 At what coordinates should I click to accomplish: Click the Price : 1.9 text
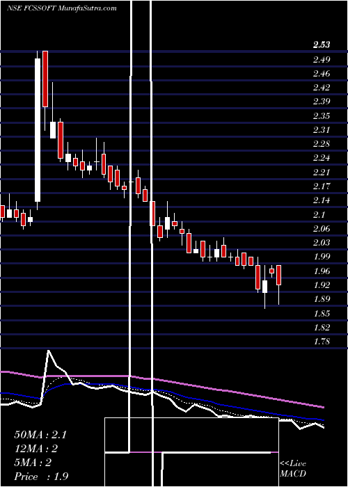[41, 477]
